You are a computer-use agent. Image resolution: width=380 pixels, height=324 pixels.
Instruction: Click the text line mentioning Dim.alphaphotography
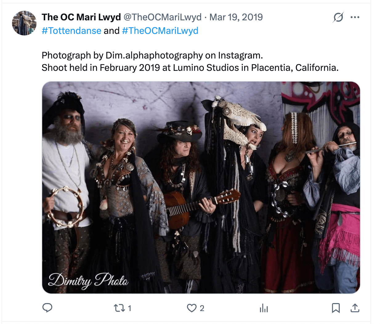coord(152,55)
